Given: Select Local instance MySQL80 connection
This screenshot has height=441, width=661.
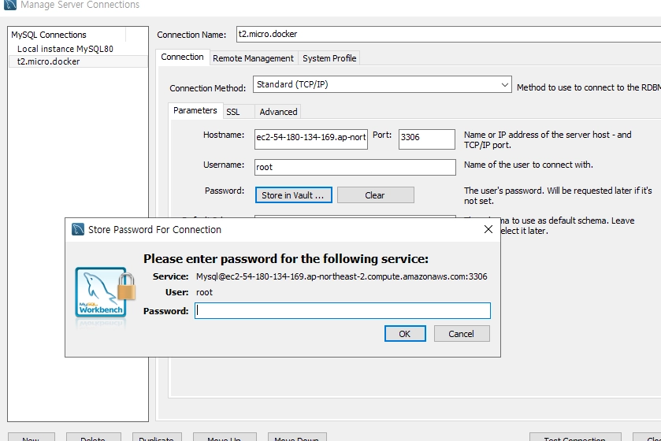Looking at the screenshot, I should click(65, 49).
